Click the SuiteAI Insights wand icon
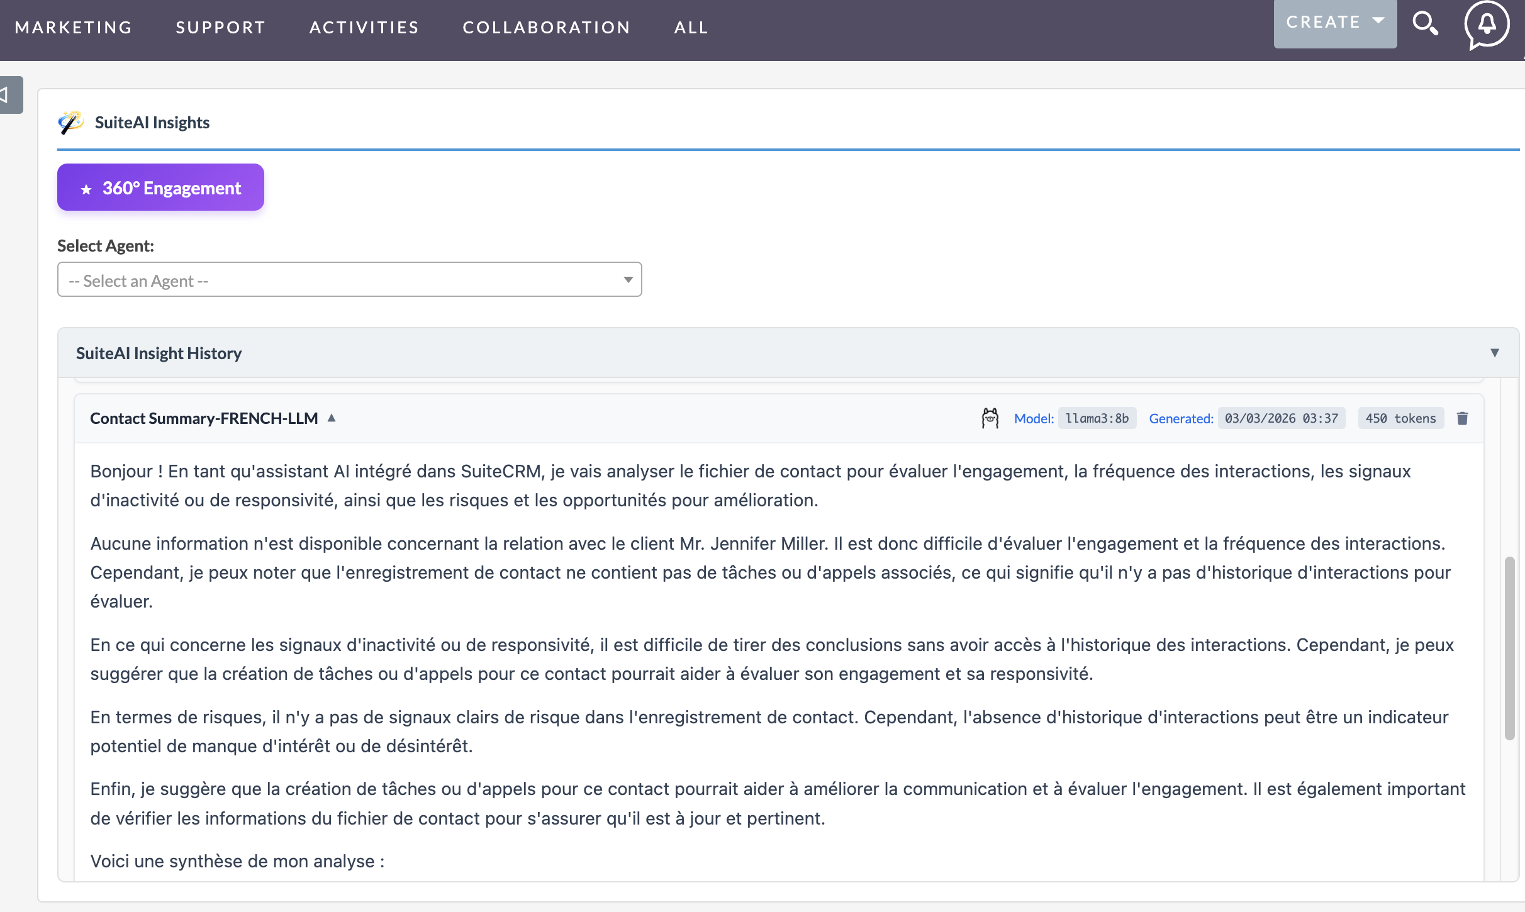The width and height of the screenshot is (1525, 912). 70,122
